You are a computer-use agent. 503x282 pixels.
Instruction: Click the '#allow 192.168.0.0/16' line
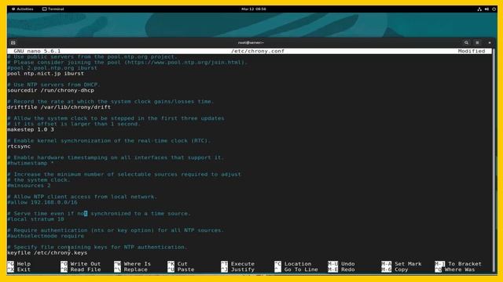click(42, 202)
